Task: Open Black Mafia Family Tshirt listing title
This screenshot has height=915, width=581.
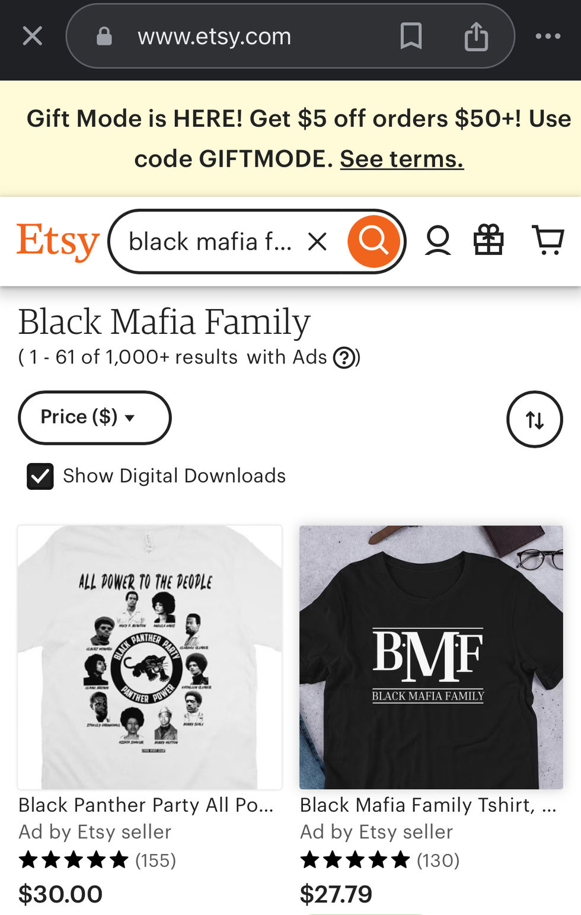Action: click(428, 805)
